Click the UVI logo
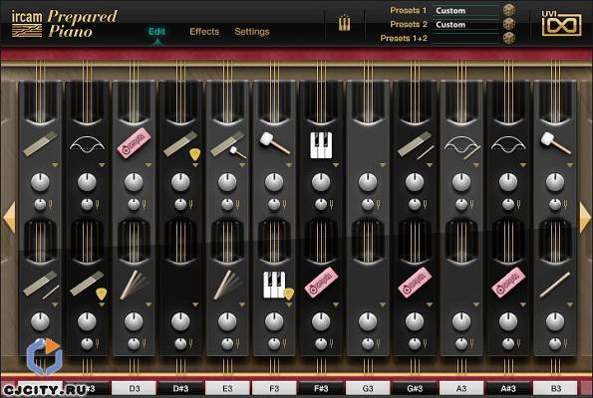Image resolution: width=593 pixels, height=398 pixels. [562, 24]
